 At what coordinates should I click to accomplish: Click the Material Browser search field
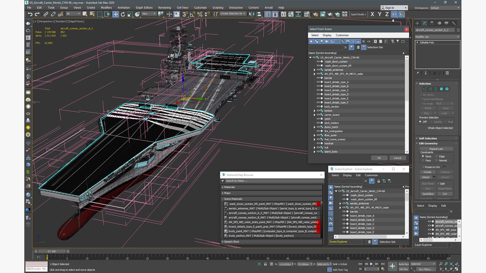click(x=274, y=181)
